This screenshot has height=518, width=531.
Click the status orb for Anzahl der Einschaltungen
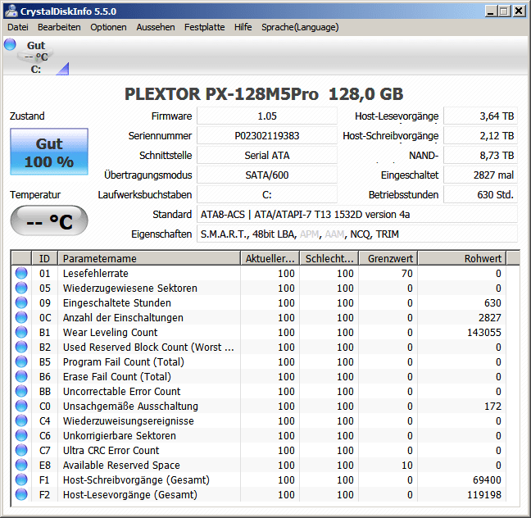(x=21, y=317)
